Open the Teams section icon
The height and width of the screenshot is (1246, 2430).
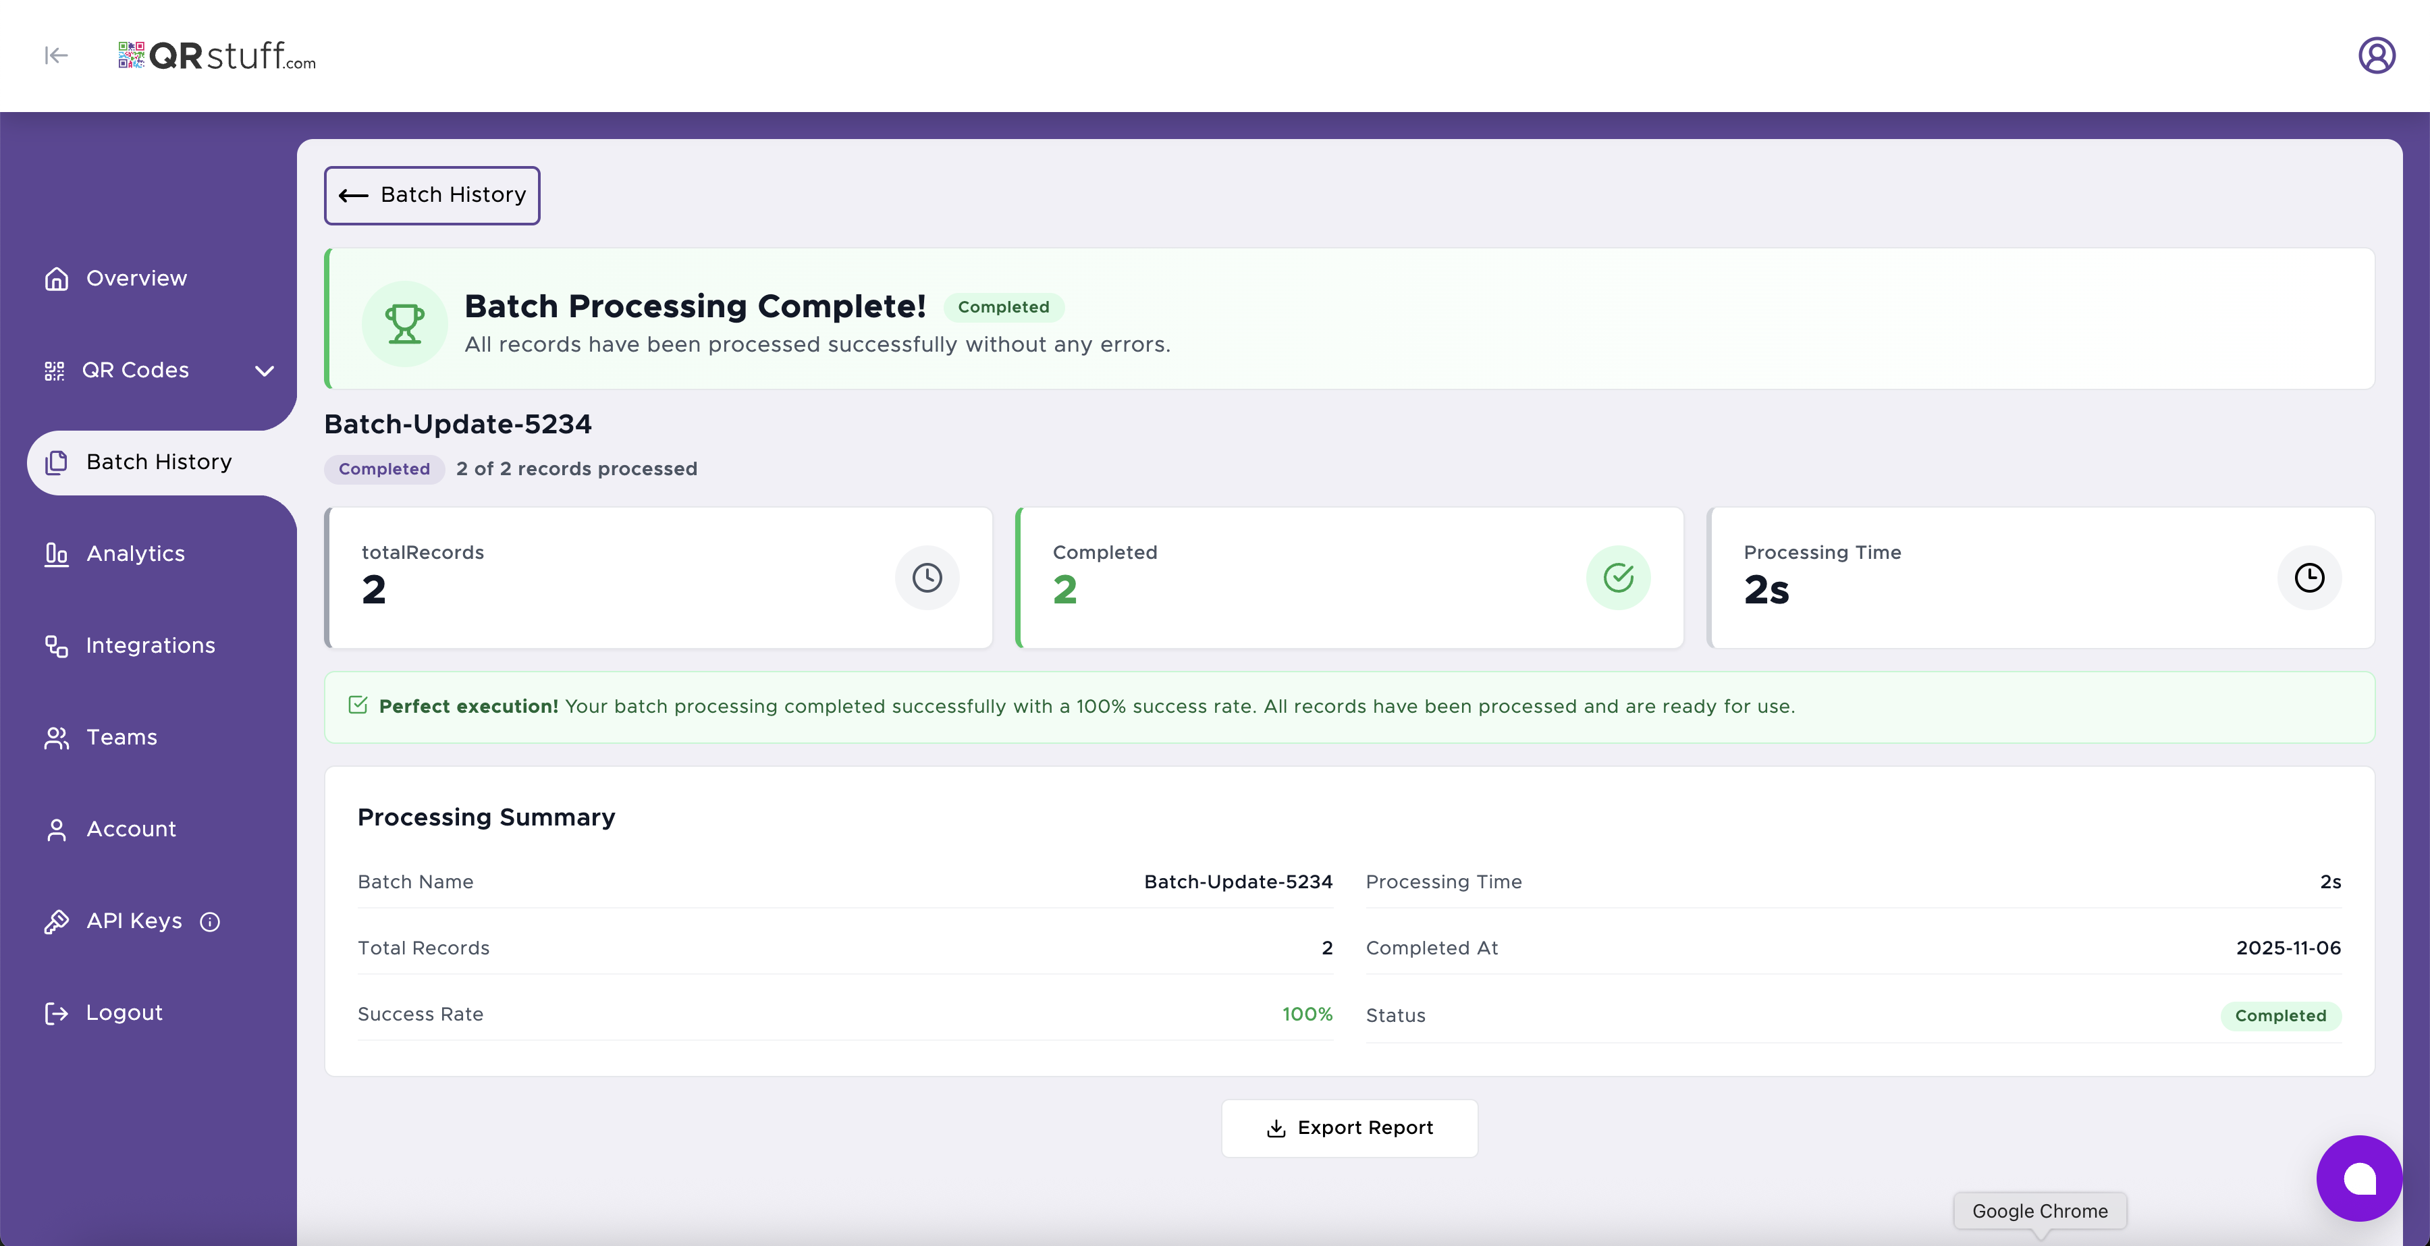click(x=55, y=738)
